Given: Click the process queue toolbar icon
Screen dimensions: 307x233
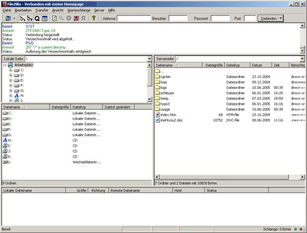Looking at the screenshot, I should [x=61, y=18].
